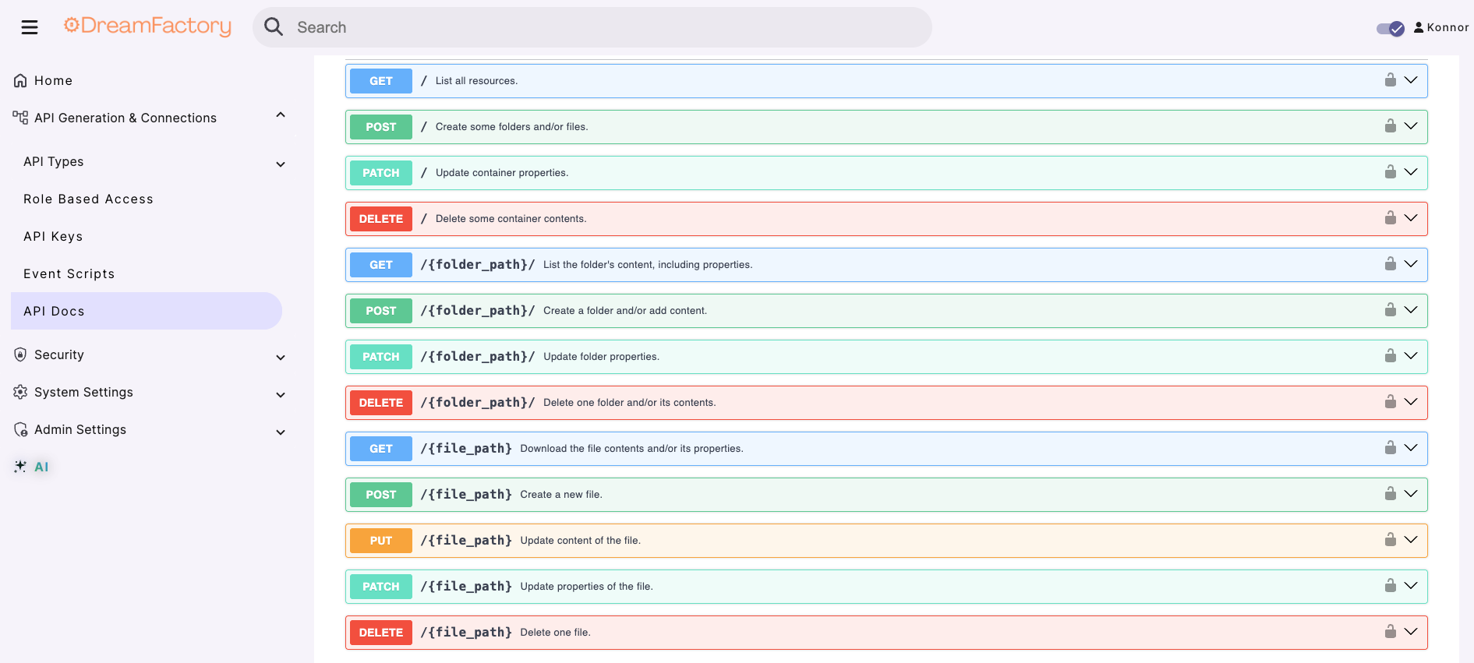Expand chevron on PATCH Update folder properties row
This screenshot has height=663, width=1474.
pyautogui.click(x=1411, y=355)
